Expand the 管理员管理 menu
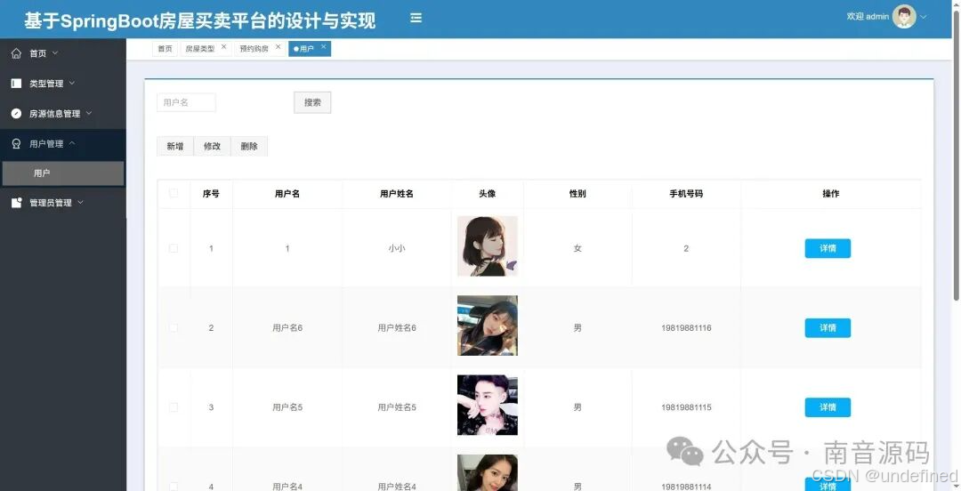 80,202
